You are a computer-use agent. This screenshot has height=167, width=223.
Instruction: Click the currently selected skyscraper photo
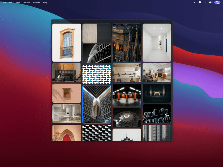96,104
